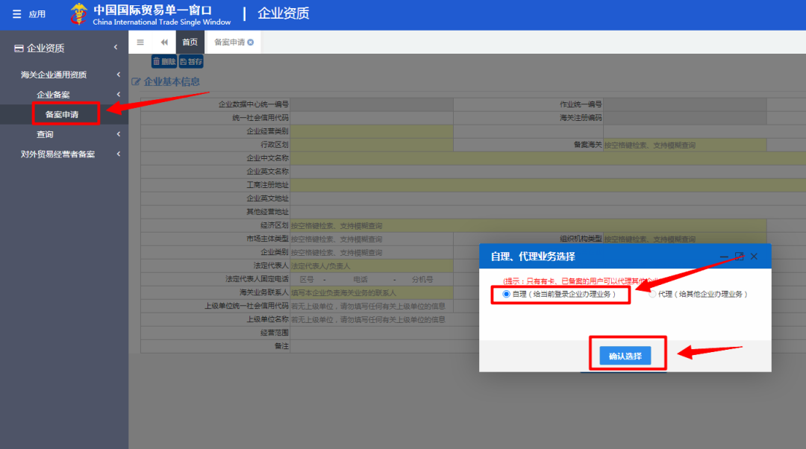
Task: Close the 自理、代理业务选择 dialog
Action: pyautogui.click(x=754, y=256)
